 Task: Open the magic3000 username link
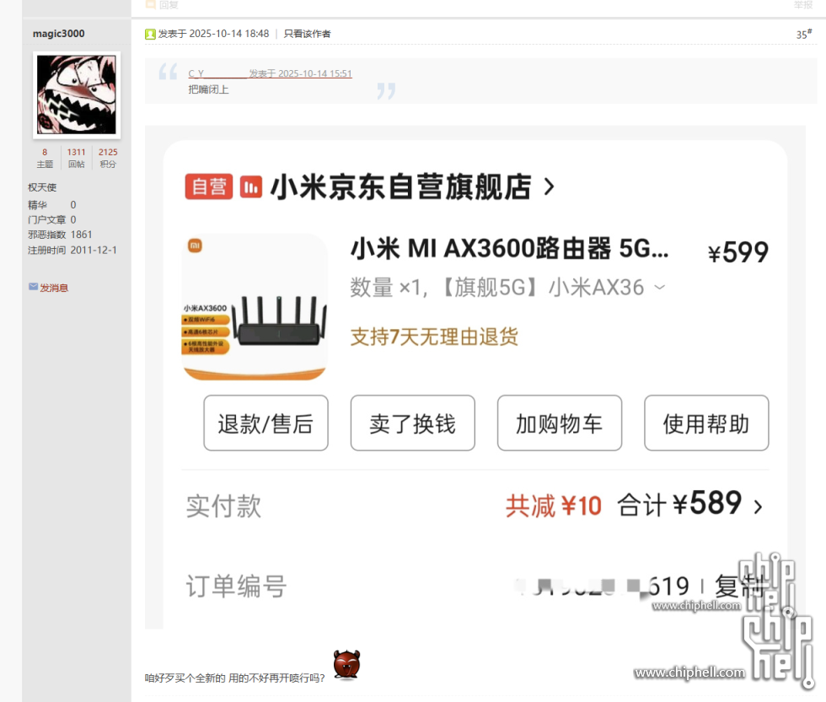coord(58,34)
